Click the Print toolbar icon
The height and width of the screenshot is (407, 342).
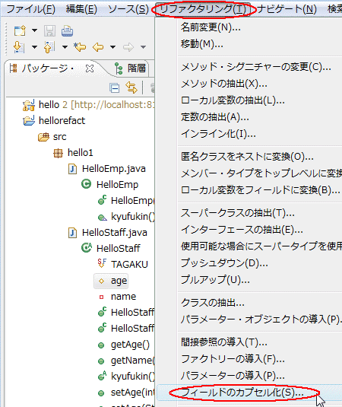67,31
